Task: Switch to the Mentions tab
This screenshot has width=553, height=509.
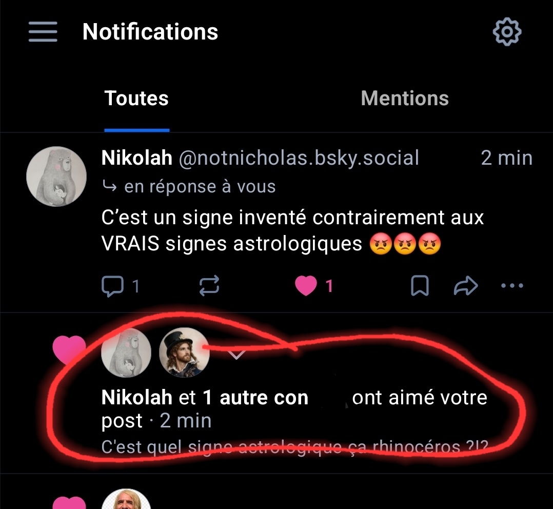Action: 405,99
